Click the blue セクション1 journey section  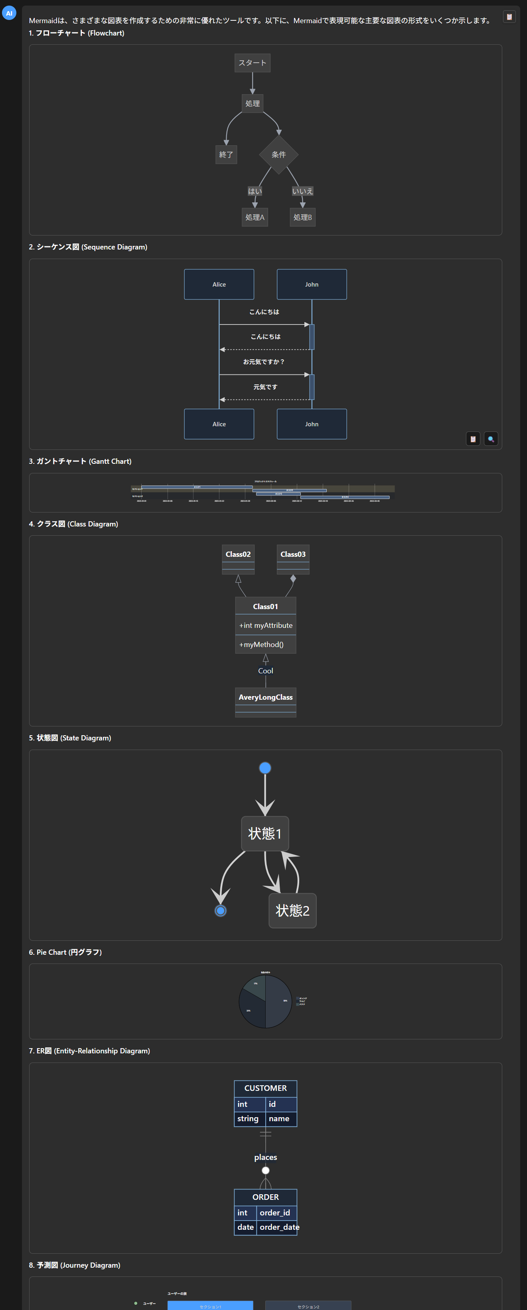(x=210, y=1306)
